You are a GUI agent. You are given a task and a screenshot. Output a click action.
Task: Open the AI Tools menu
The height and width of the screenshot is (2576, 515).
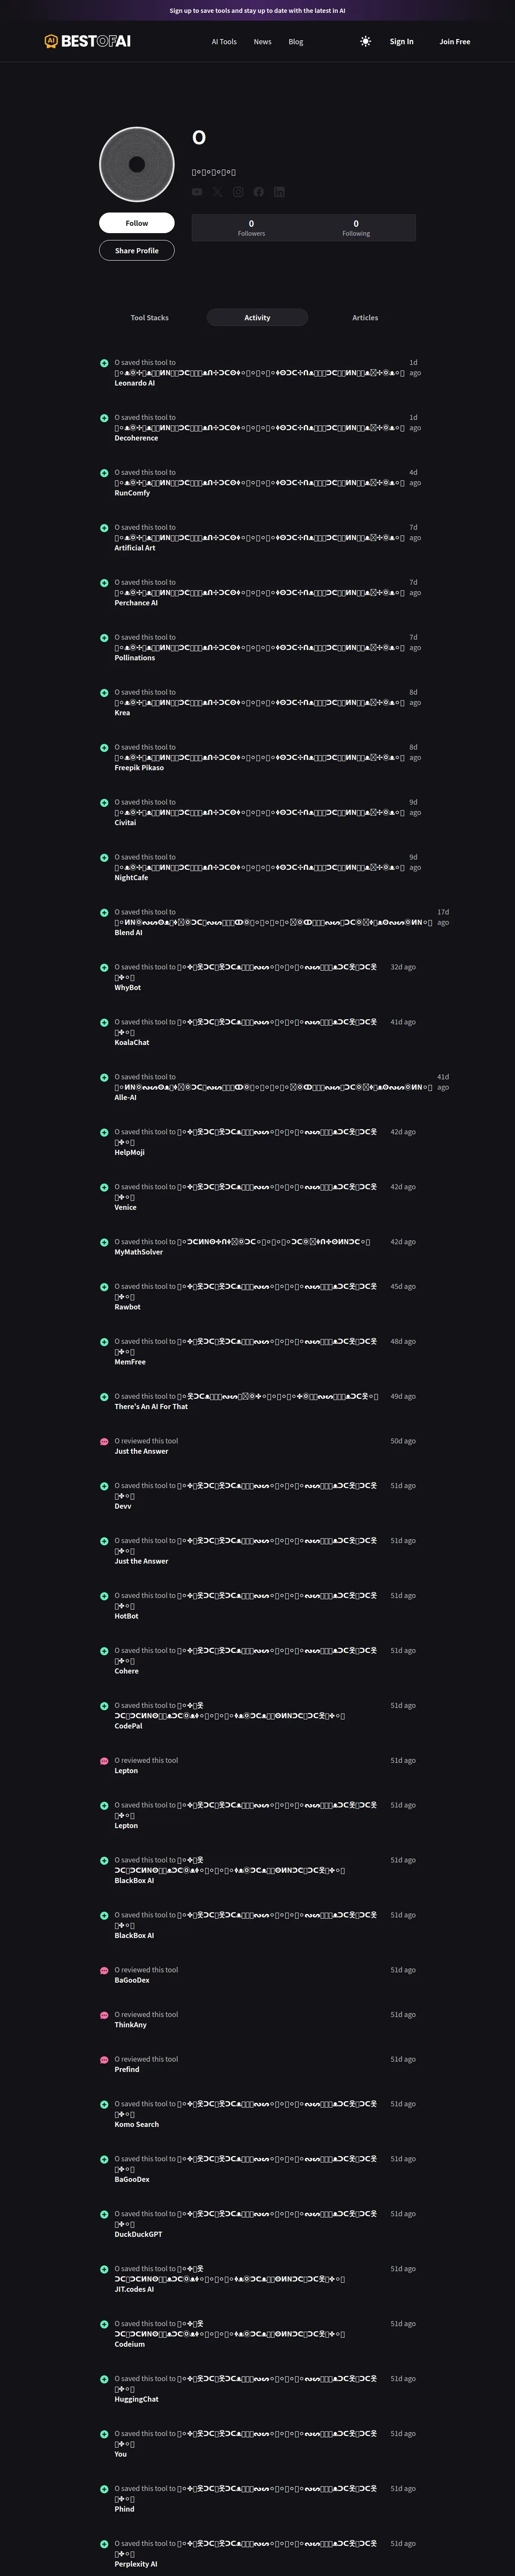point(224,42)
